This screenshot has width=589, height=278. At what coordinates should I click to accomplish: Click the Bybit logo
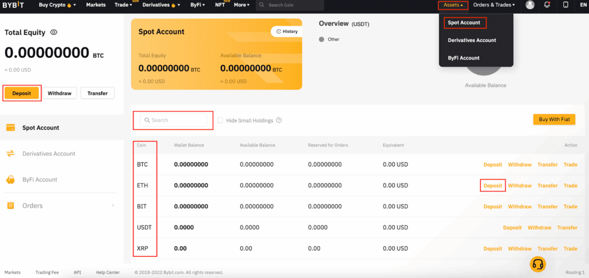click(x=15, y=5)
